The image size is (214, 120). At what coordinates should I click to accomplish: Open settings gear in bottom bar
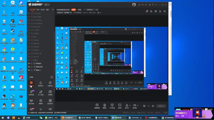pyautogui.click(x=153, y=106)
